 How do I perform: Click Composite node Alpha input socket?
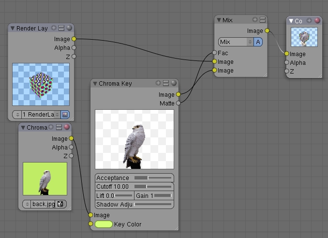286,62
